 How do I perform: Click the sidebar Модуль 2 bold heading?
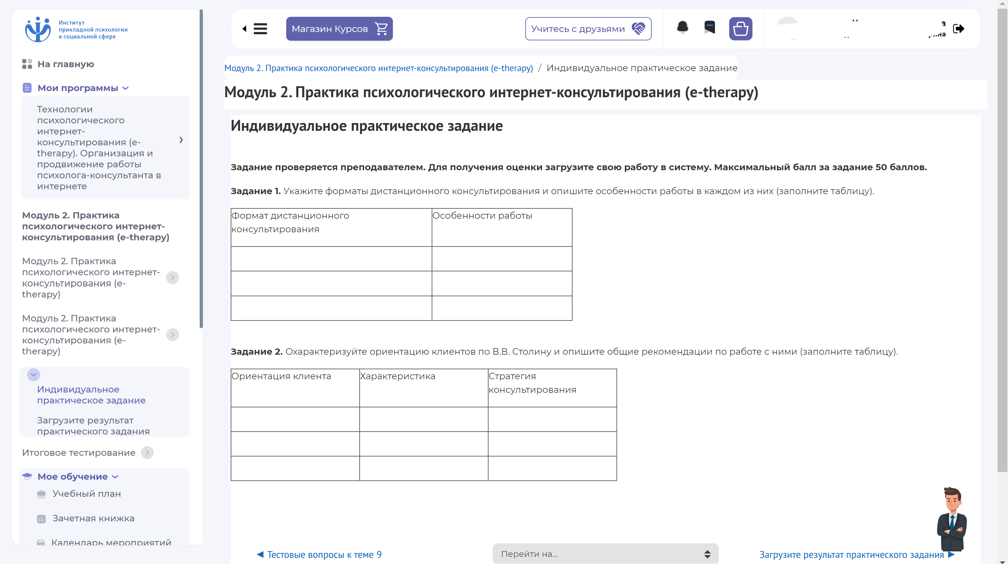click(x=96, y=226)
